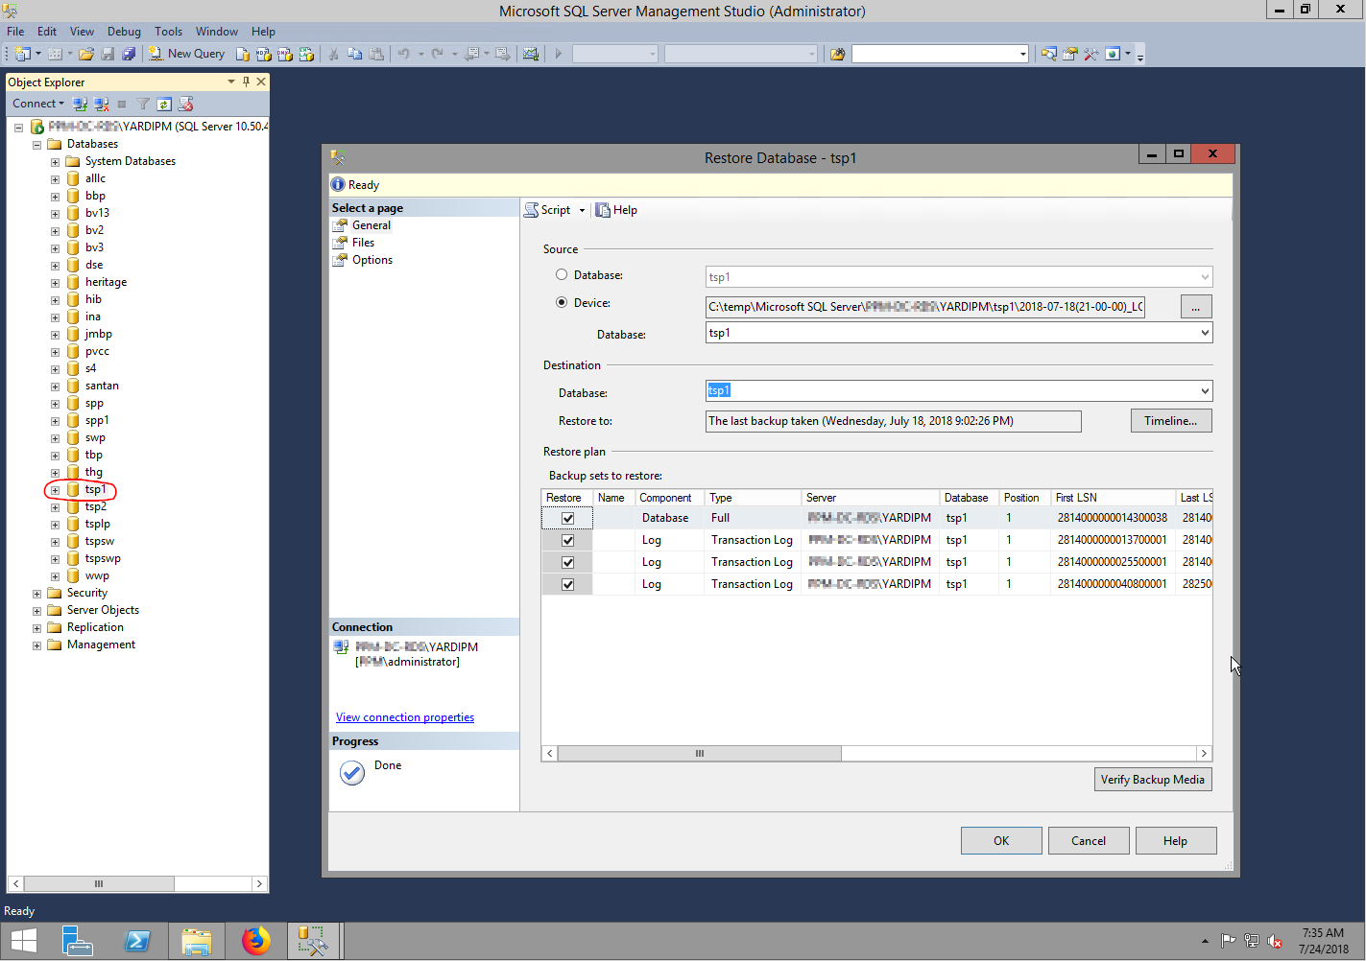Open the Edit menu
This screenshot has height=961, width=1366.
click(47, 32)
